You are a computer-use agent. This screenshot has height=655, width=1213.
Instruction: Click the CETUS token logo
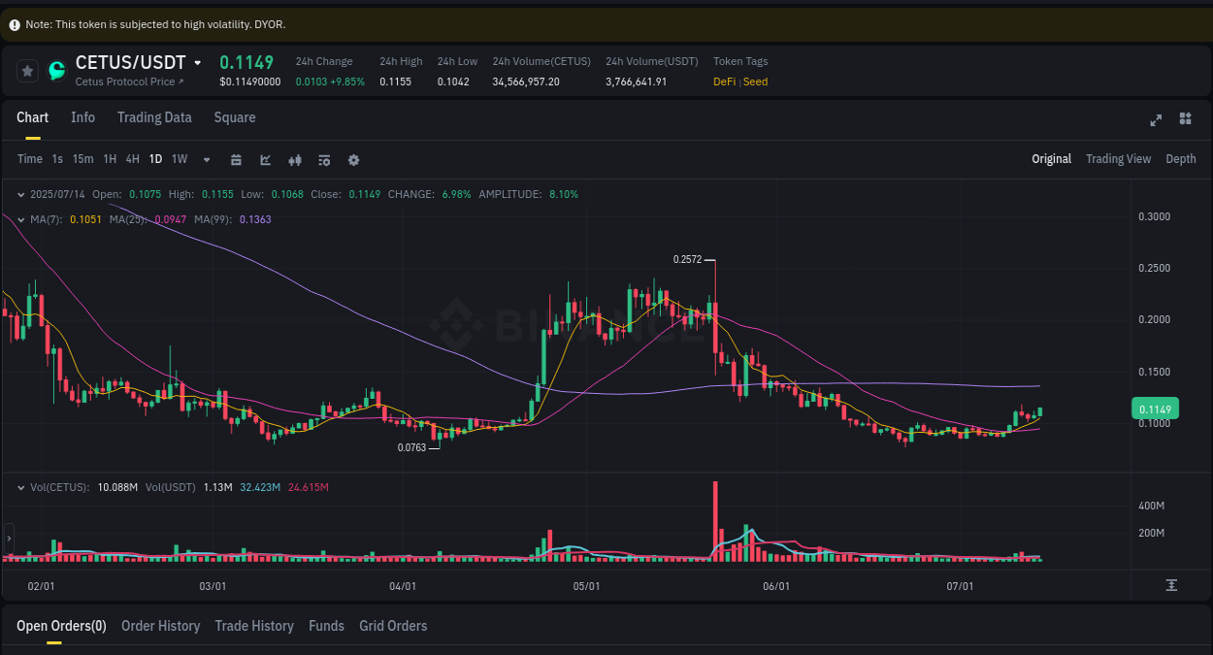point(55,70)
